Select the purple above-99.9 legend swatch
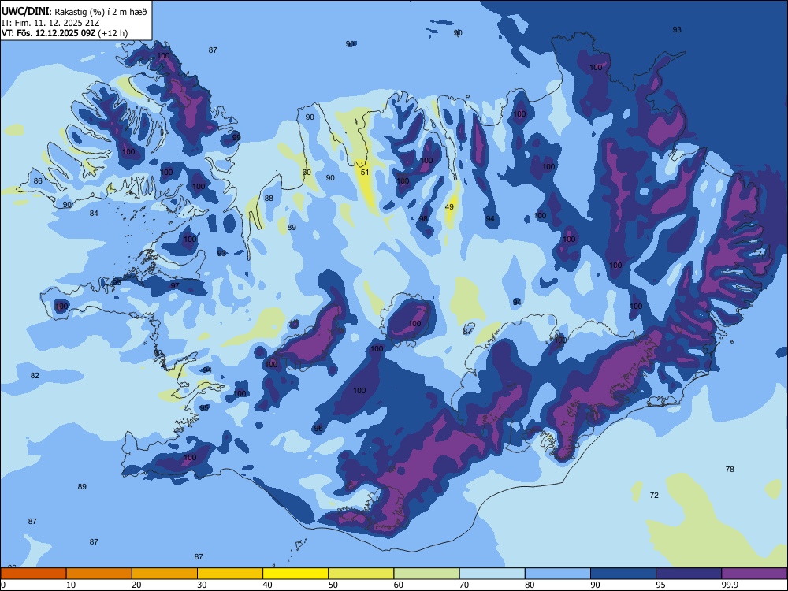The height and width of the screenshot is (591, 788). coord(754,574)
